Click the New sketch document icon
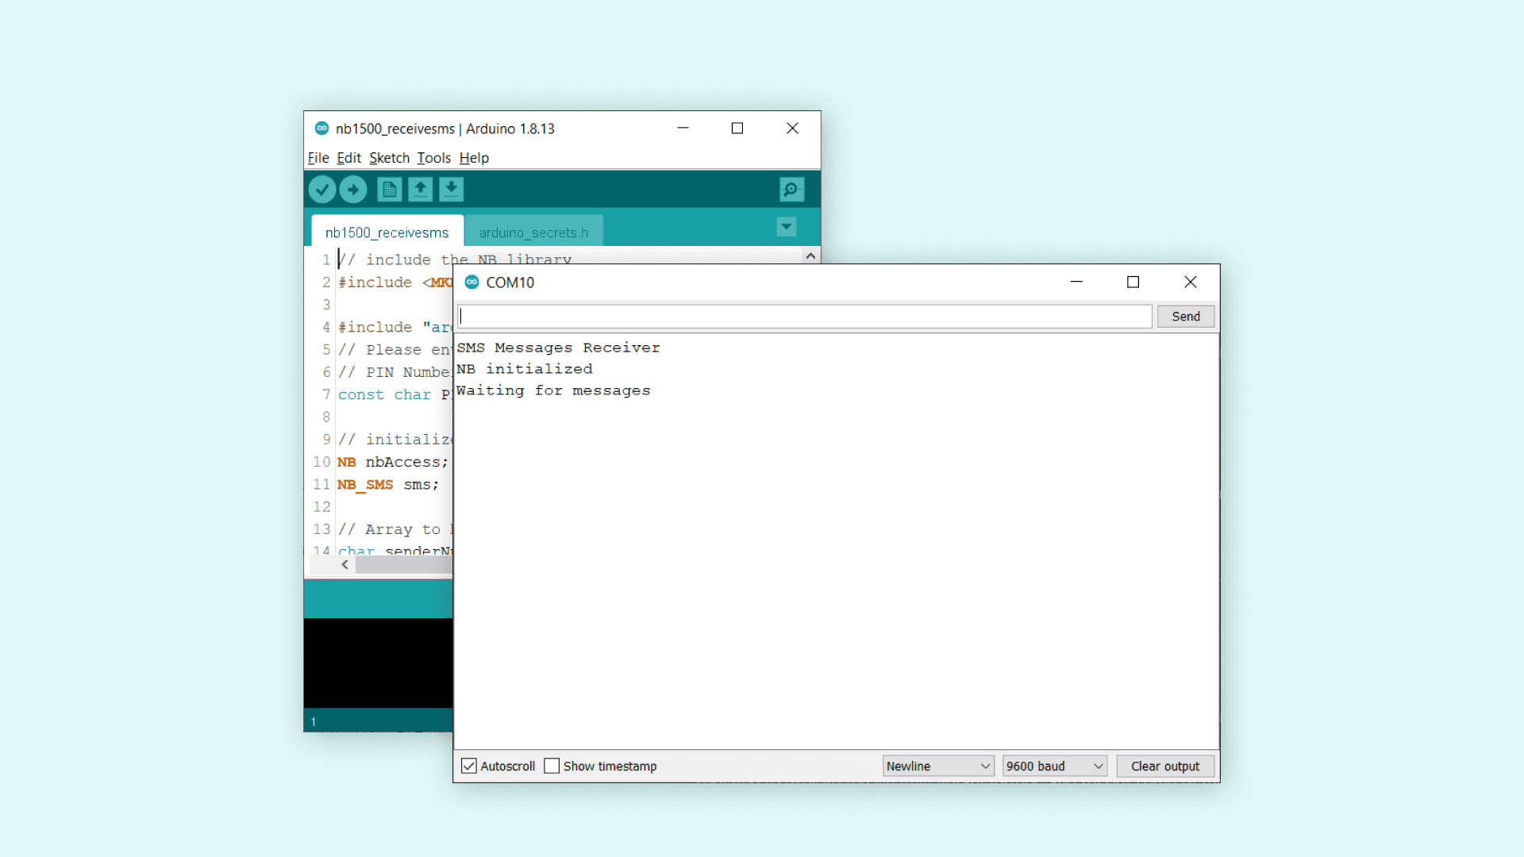The height and width of the screenshot is (857, 1524). pyautogui.click(x=389, y=190)
